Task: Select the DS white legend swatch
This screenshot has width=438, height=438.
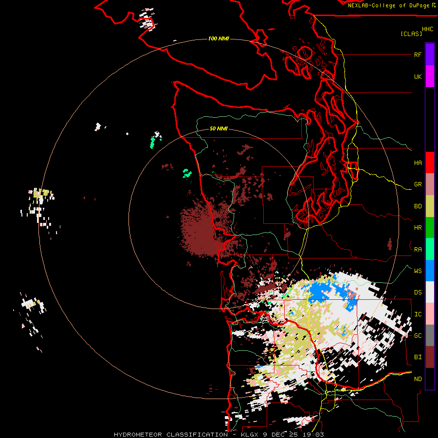Action: click(430, 292)
